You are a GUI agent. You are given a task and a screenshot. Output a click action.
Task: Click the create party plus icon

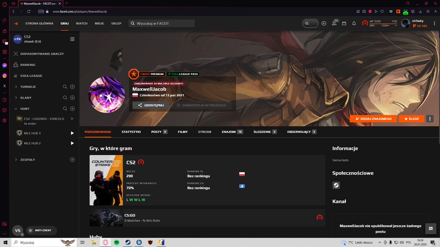[x=324, y=23]
